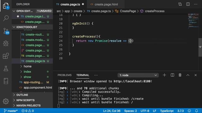Change indentation via 'Spaces: 2'

tap(130, 111)
